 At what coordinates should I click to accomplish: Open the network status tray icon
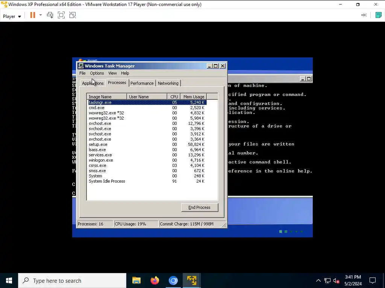point(327,280)
